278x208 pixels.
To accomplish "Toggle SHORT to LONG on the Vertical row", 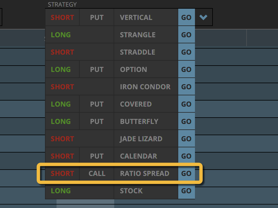I will point(62,17).
